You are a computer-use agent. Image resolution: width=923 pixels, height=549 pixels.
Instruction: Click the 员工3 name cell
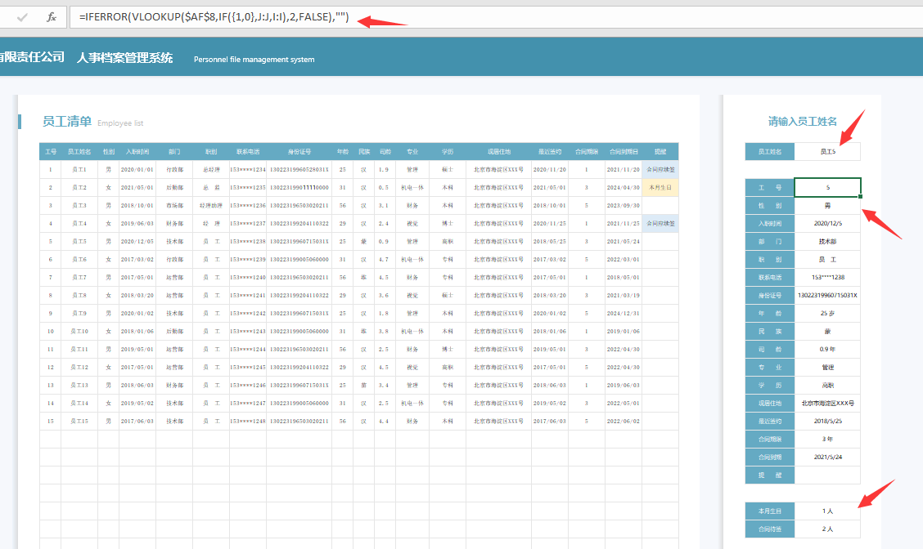pos(79,206)
